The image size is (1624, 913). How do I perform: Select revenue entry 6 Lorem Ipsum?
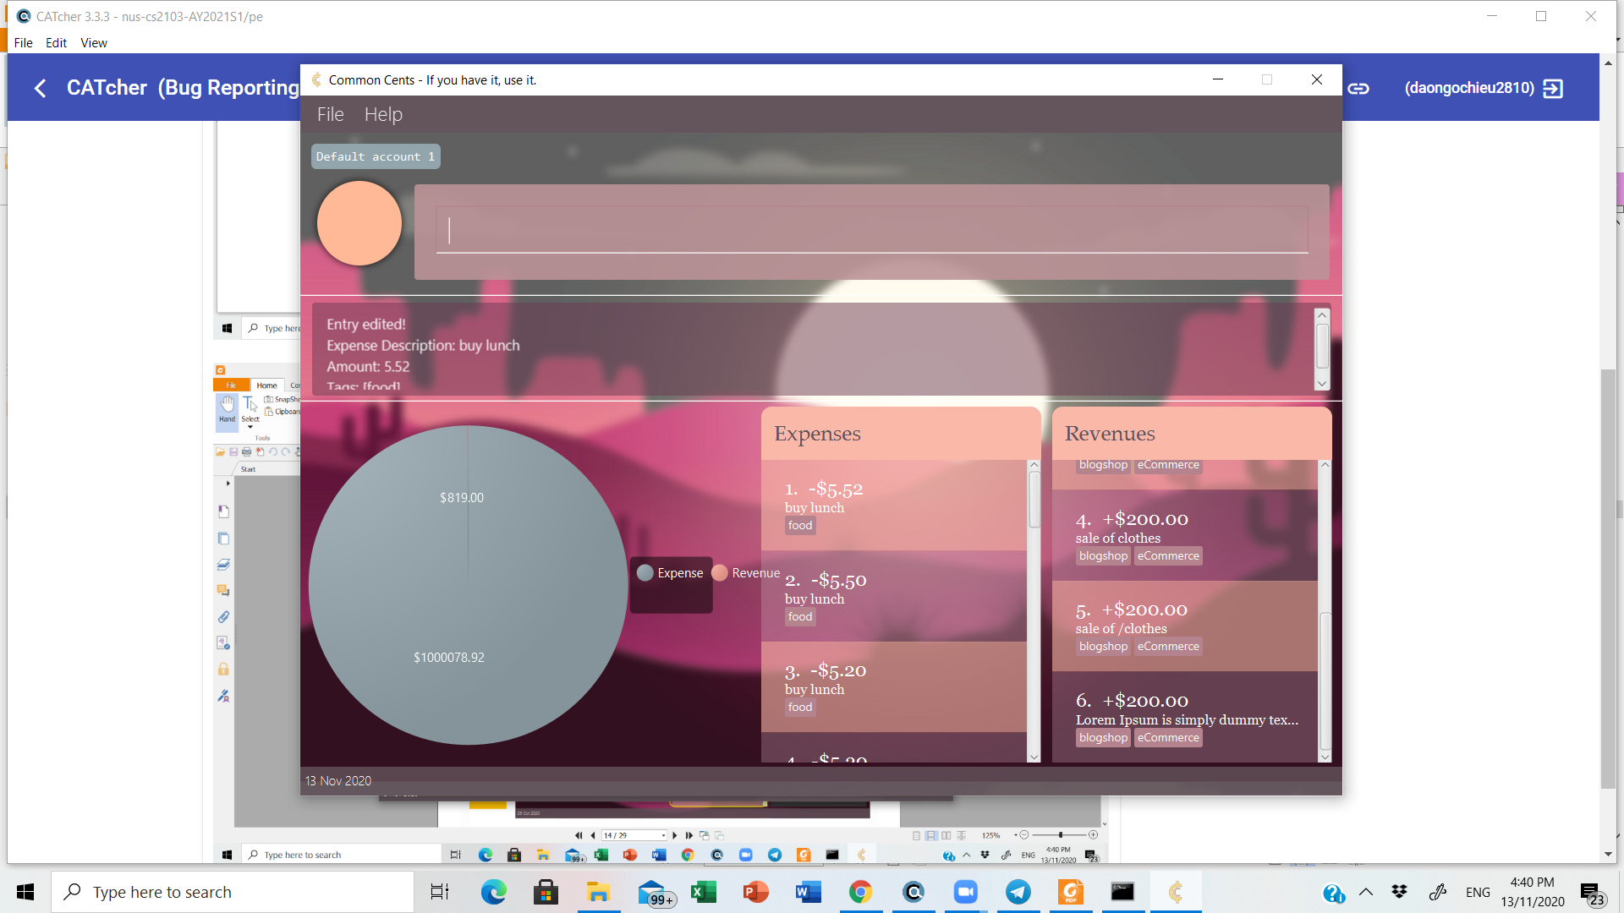[1184, 718]
